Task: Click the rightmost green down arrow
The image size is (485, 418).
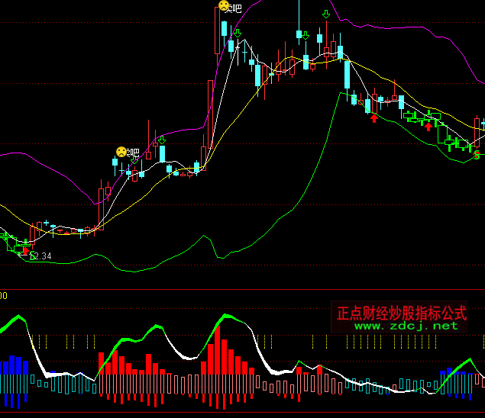Action: [326, 14]
